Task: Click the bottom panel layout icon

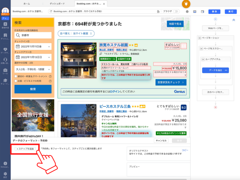Action: (195, 12)
